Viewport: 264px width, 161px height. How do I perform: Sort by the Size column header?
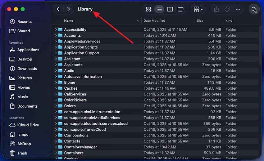click(x=200, y=20)
